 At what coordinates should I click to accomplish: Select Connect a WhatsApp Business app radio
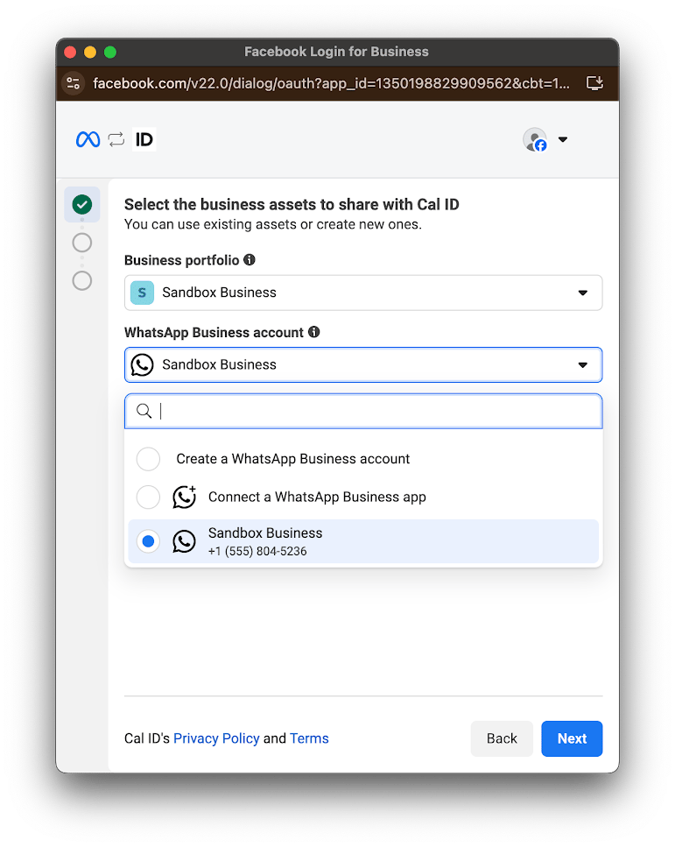(x=148, y=497)
